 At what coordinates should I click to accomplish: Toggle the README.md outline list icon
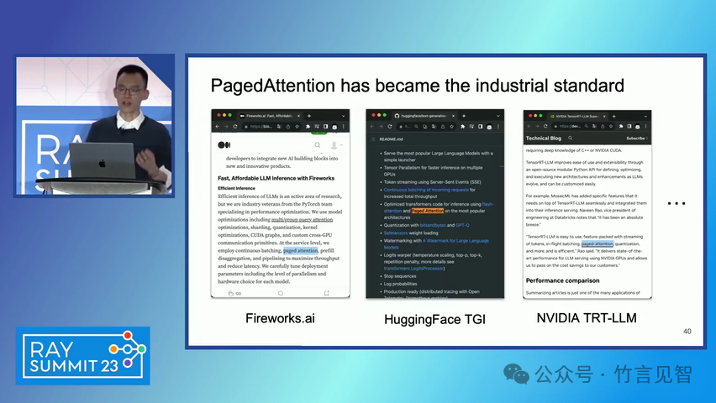point(373,139)
